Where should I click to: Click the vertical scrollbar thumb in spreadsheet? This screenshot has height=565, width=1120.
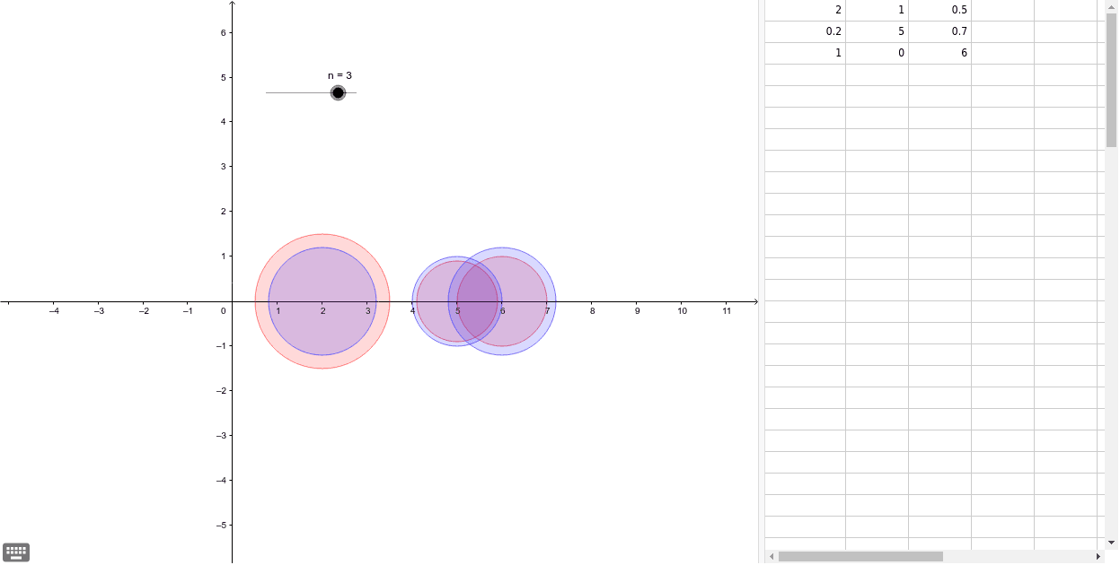point(1111,81)
